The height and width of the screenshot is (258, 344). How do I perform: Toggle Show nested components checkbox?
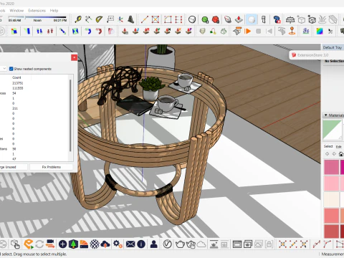11,69
